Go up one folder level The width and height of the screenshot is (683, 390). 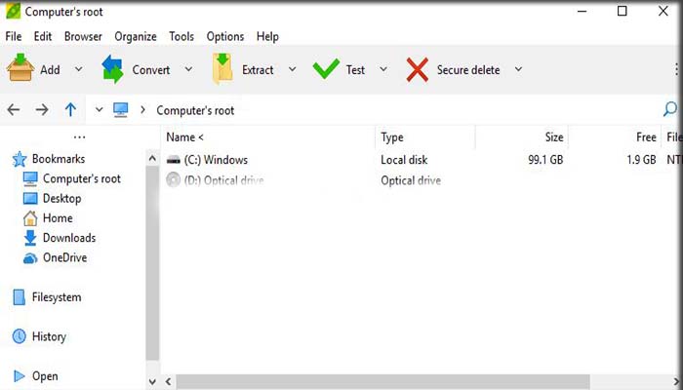pos(70,109)
